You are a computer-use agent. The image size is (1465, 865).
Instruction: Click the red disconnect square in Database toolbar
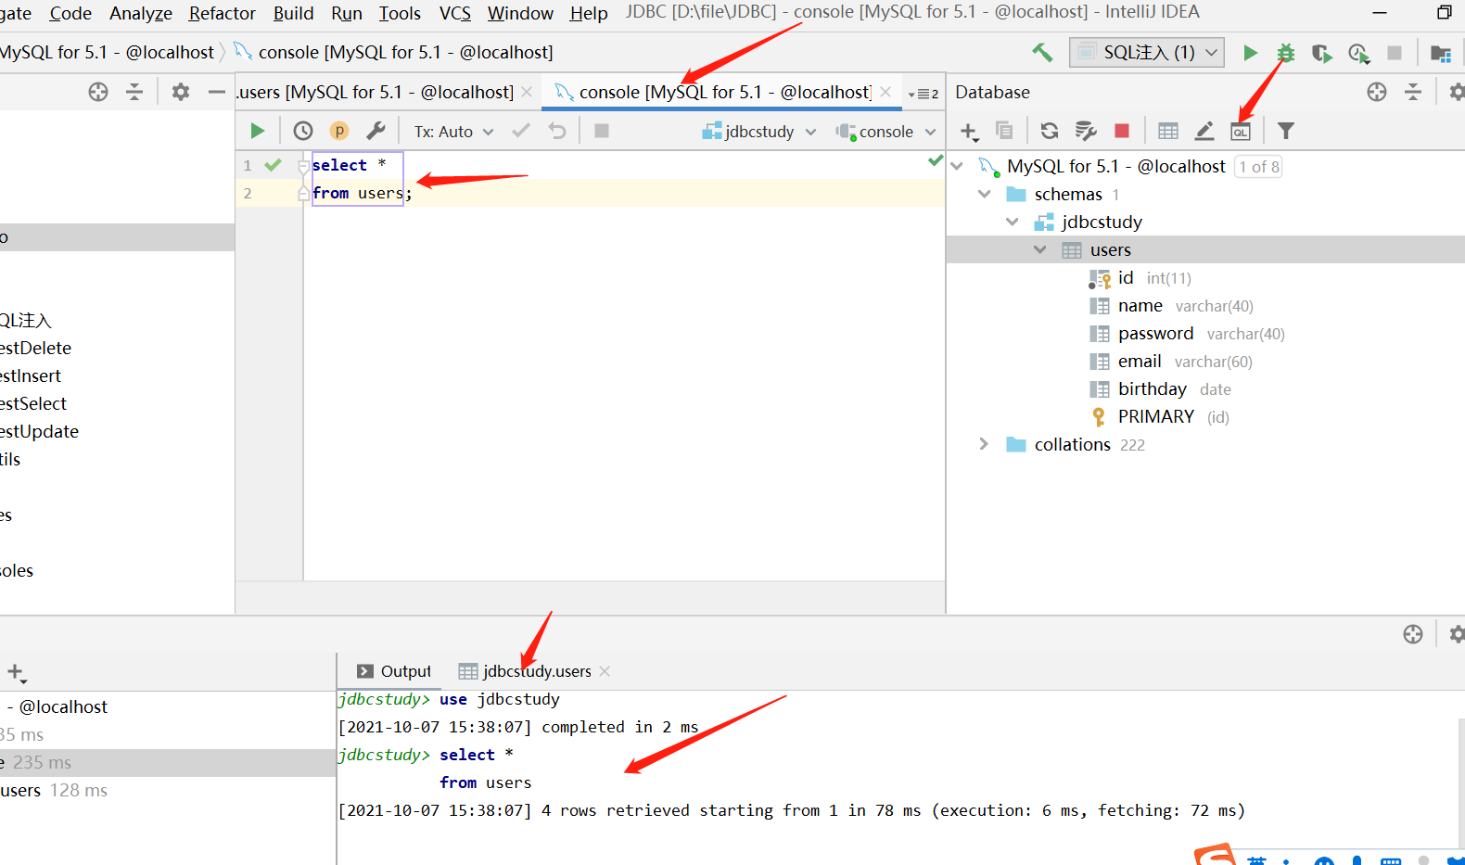pyautogui.click(x=1122, y=131)
